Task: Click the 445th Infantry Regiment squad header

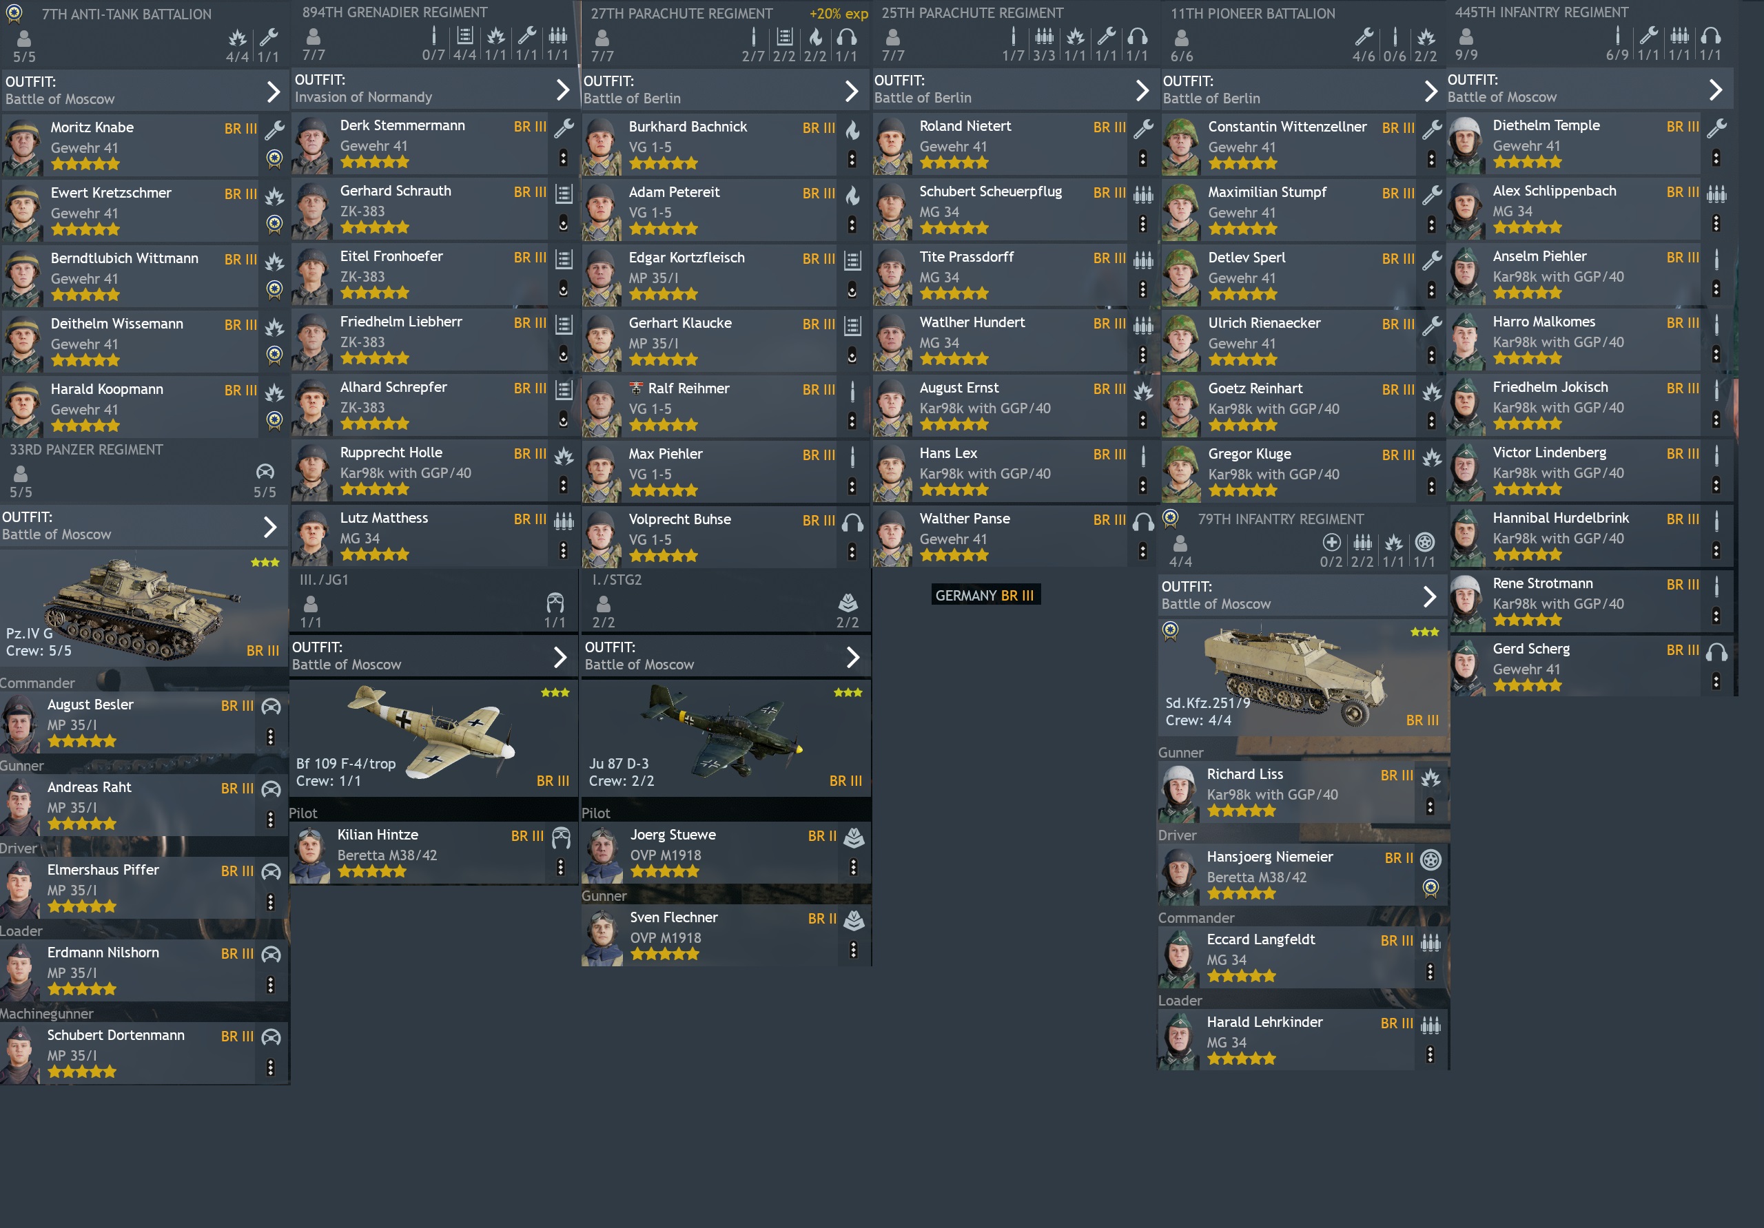Action: [1589, 33]
